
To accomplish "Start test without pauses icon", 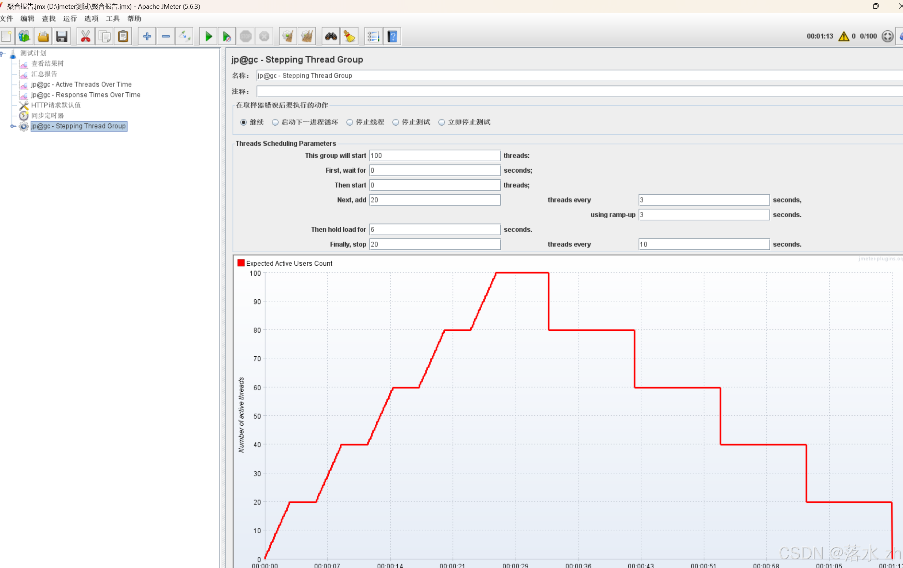I will 227,37.
